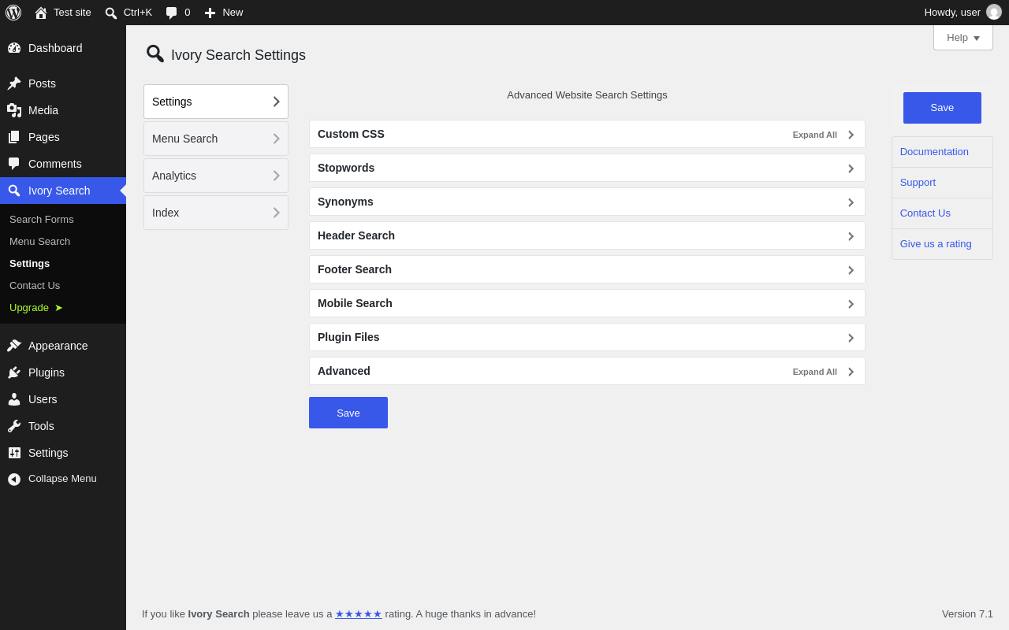The image size is (1009, 630).
Task: Click the Synonyms section title
Action: [345, 202]
